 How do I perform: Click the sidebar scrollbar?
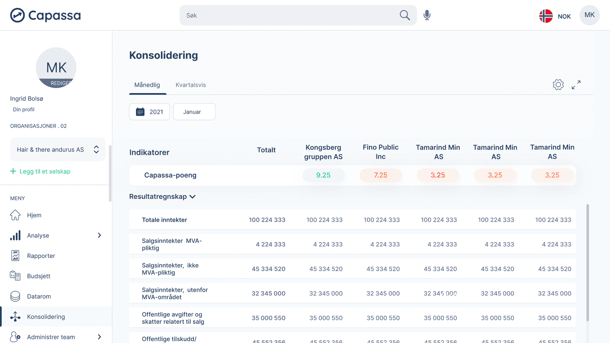[x=110, y=173]
